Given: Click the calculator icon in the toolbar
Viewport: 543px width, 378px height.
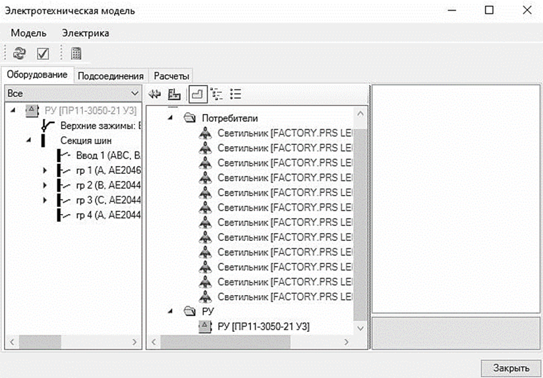Looking at the screenshot, I should [76, 54].
